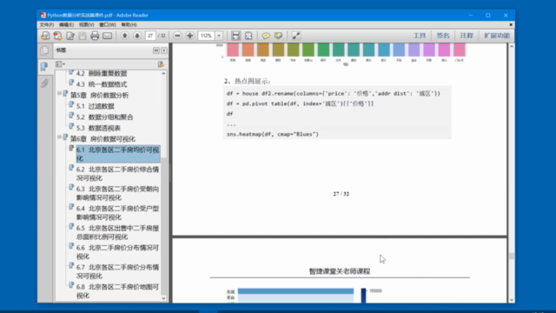Select bookmark 6.5
Image resolution: width=556 pixels, height=313 pixels.
point(118,232)
